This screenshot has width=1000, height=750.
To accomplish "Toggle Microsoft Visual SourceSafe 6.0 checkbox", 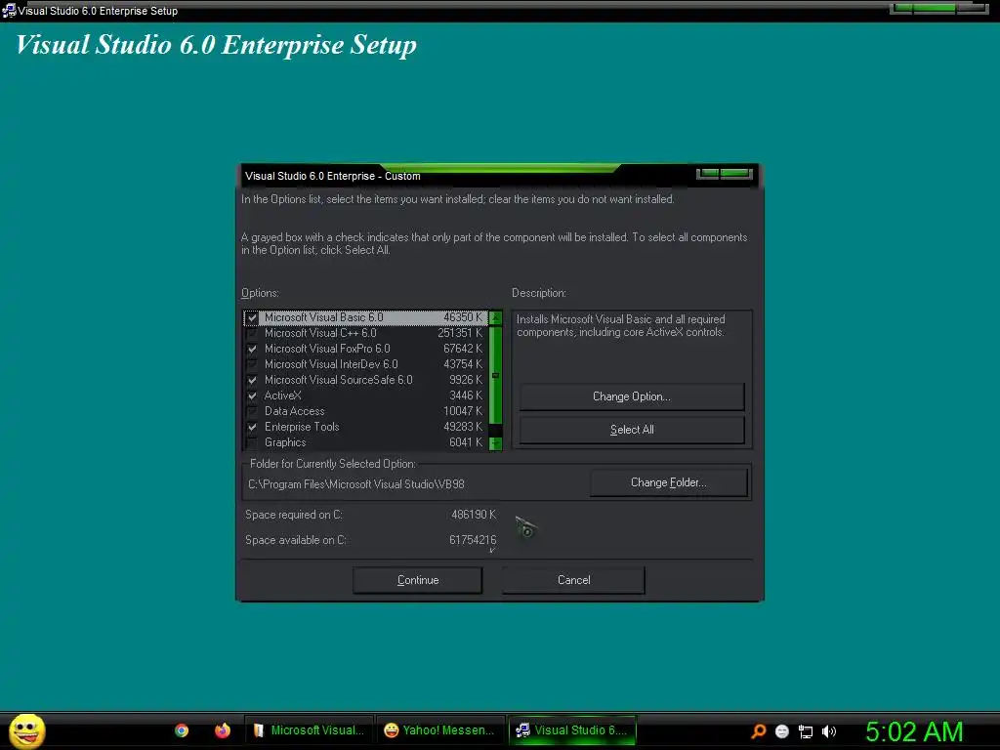I will (x=253, y=380).
